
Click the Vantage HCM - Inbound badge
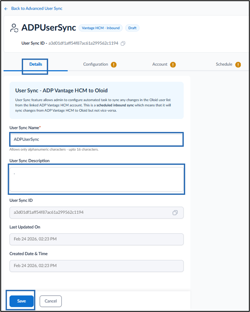point(101,28)
